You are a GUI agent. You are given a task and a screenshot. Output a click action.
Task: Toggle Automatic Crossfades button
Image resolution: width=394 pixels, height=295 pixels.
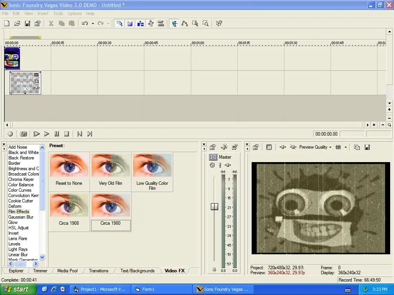[x=130, y=23]
